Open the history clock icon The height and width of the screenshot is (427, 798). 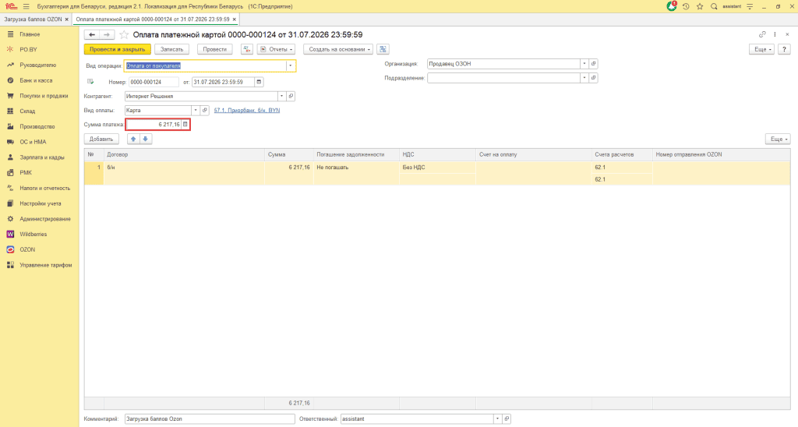point(686,6)
